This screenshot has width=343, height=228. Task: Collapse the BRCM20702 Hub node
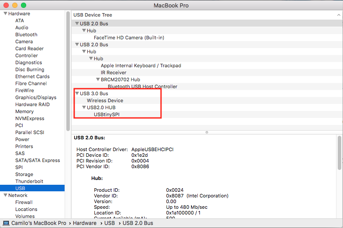click(x=98, y=79)
